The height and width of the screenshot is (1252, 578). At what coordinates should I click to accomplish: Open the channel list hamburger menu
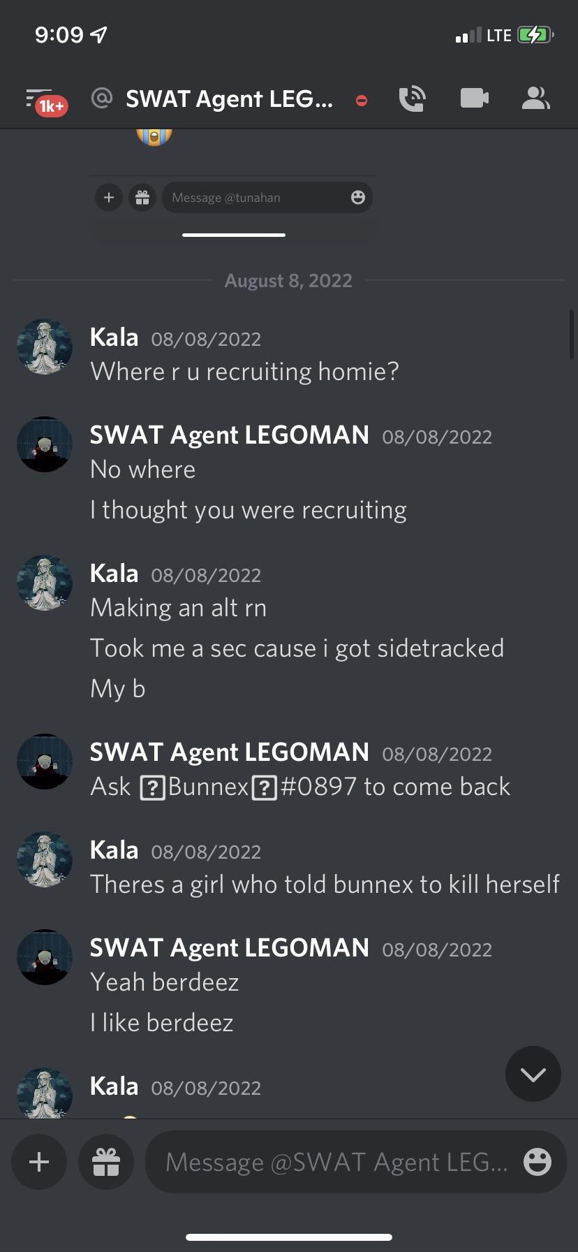38,97
